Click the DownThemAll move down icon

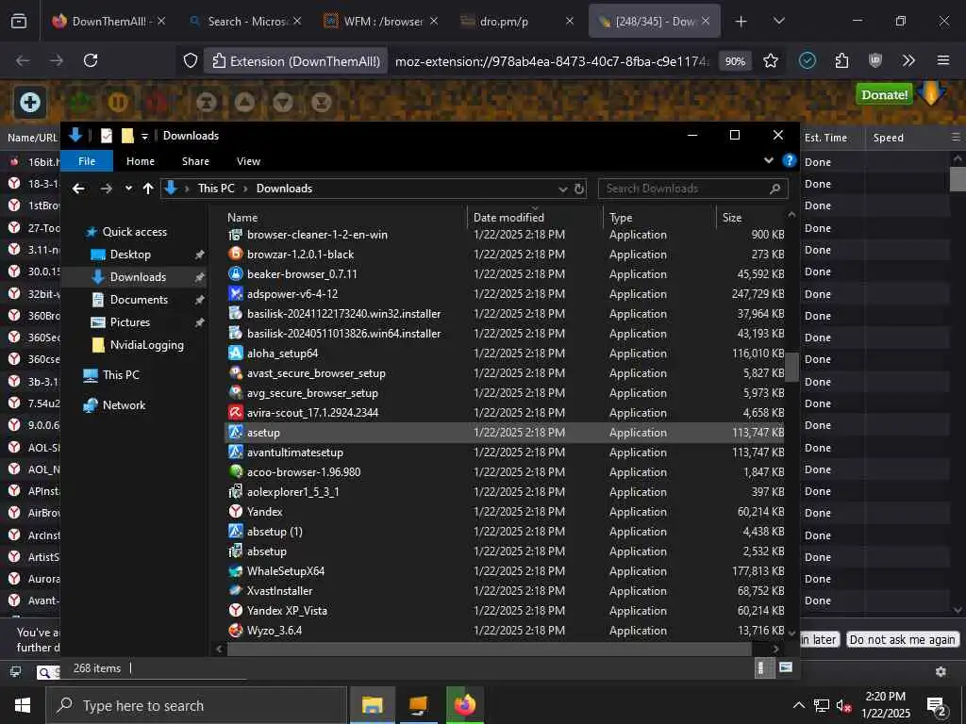click(x=283, y=102)
